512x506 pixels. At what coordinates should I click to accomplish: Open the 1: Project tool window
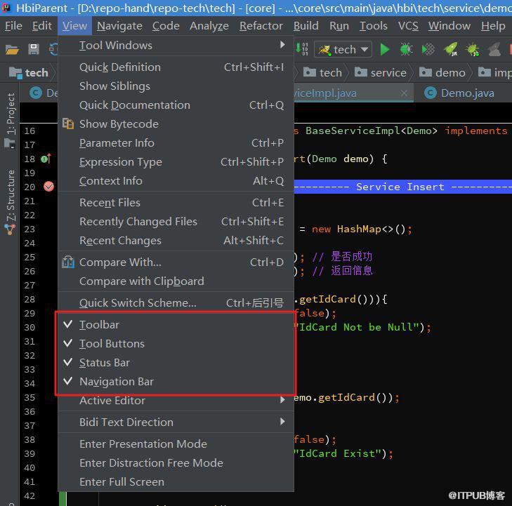11,114
